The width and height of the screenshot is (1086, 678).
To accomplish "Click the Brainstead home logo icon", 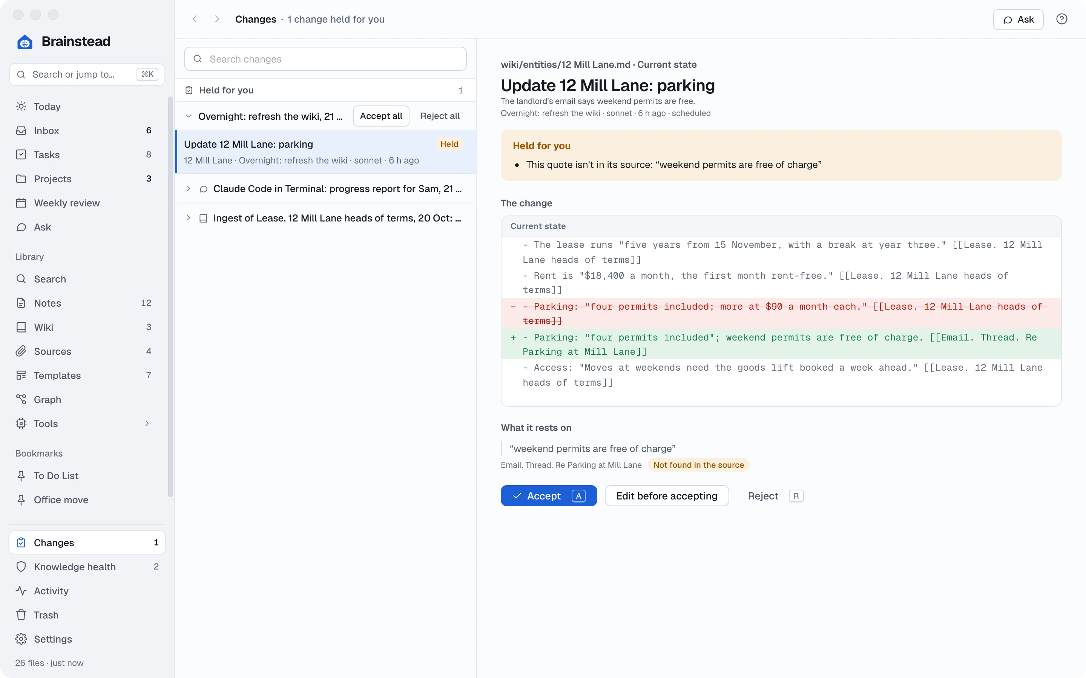I will [25, 42].
